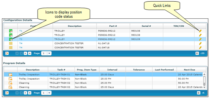Click the edit pencil in the T1 row
Screen dimensions: 212x101
200,31
